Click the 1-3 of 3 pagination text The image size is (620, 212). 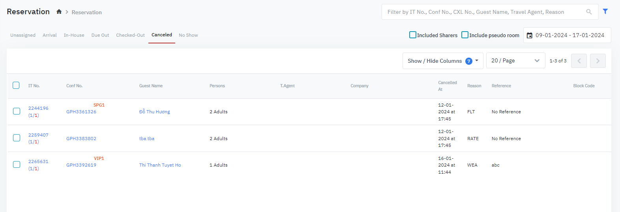(558, 61)
